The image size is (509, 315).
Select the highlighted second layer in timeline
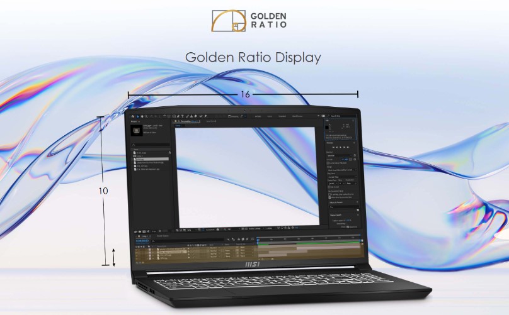[173, 251]
